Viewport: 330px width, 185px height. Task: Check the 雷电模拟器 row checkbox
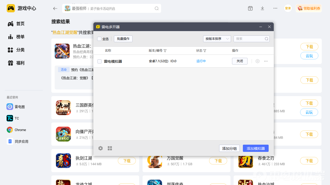click(100, 61)
